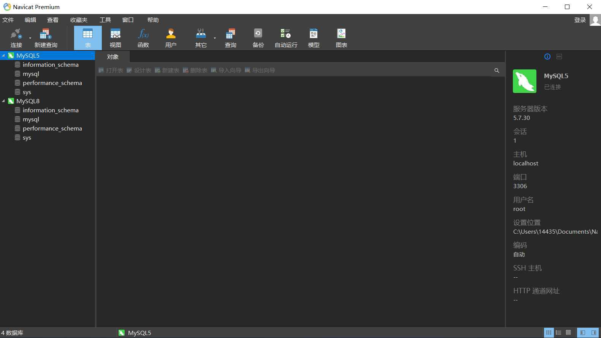
Task: Open the Edit (编辑) menu
Action: pos(30,20)
